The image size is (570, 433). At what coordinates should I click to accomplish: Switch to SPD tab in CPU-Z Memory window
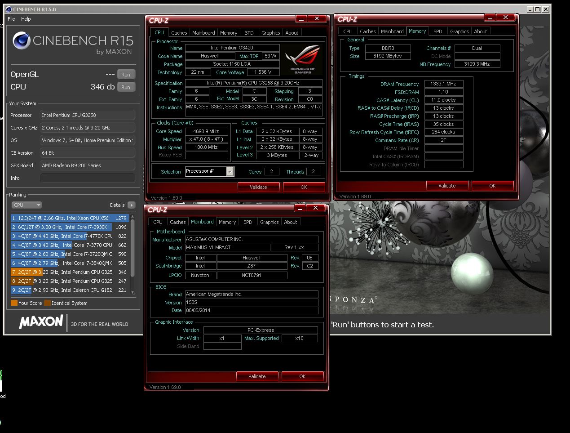click(x=438, y=31)
